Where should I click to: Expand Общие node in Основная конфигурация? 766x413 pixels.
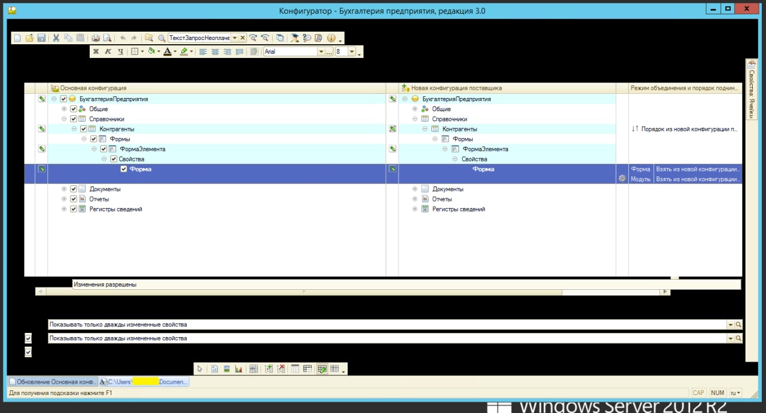coord(64,109)
